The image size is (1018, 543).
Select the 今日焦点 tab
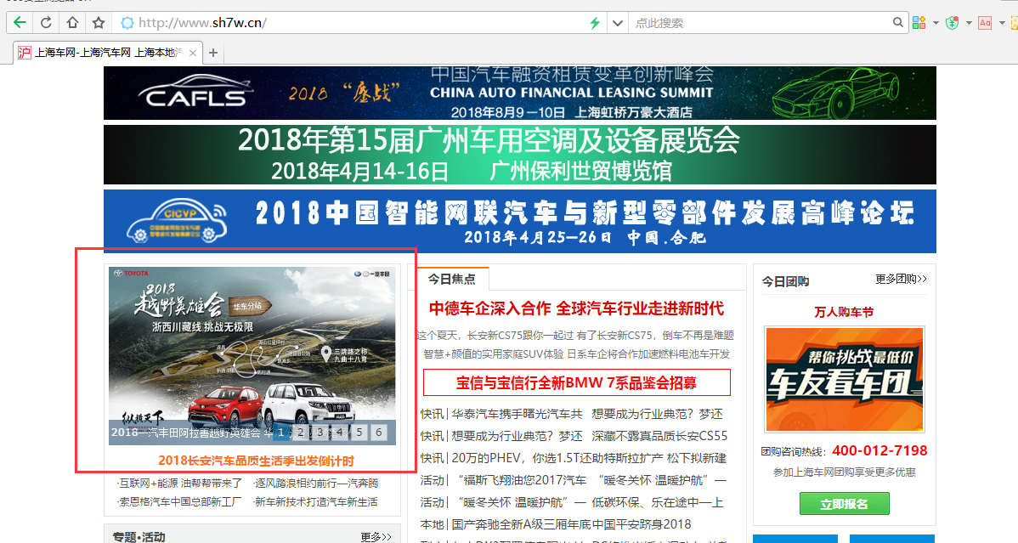point(452,280)
